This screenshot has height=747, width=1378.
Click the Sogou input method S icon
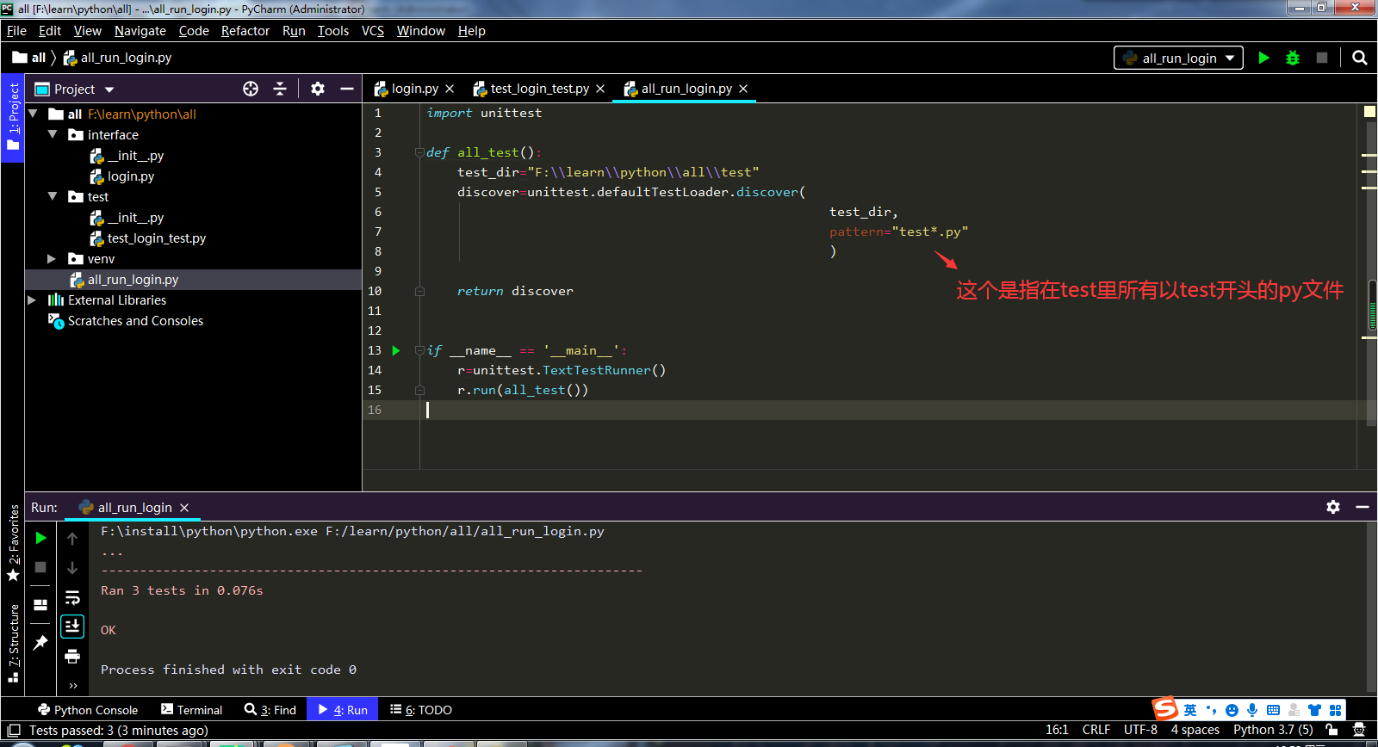click(1165, 708)
